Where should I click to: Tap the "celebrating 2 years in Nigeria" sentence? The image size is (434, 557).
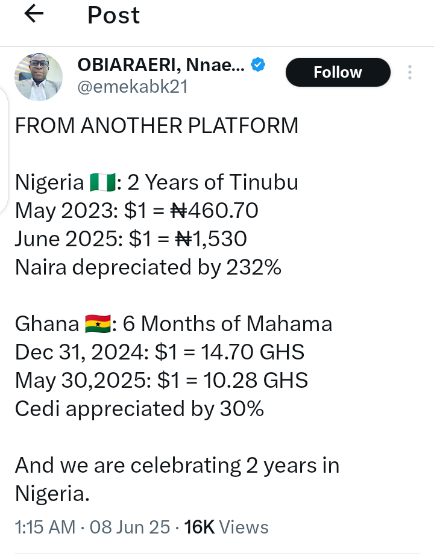[177, 480]
